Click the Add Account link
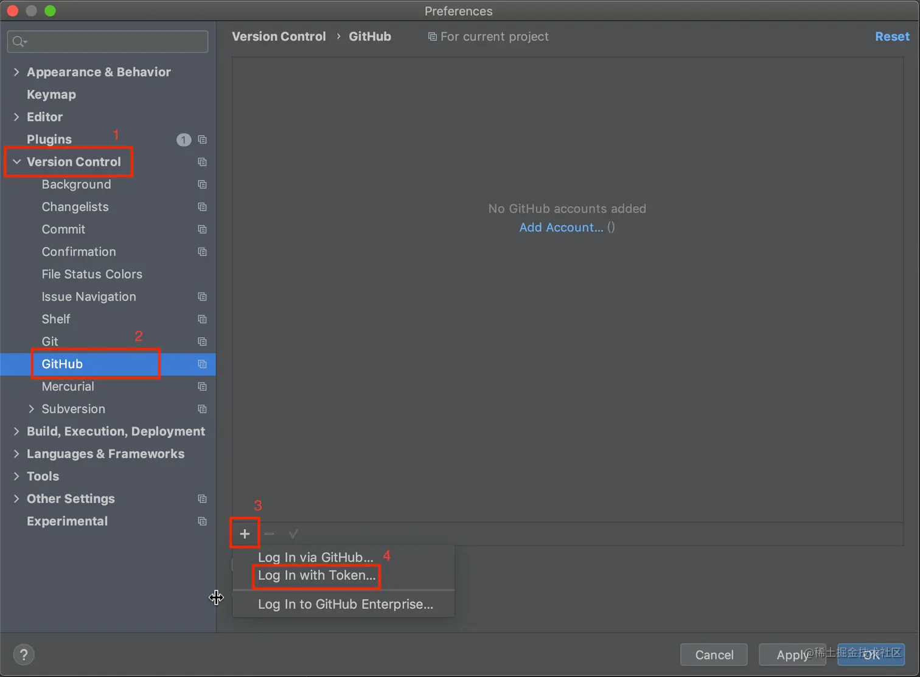 click(561, 227)
